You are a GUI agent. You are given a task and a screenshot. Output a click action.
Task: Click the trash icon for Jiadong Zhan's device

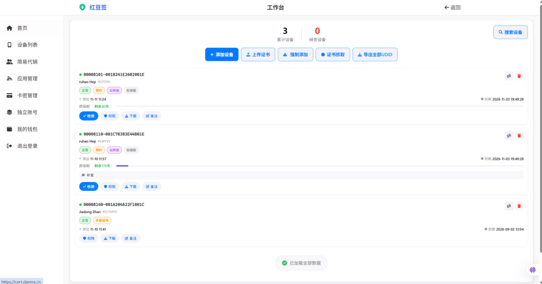[x=519, y=206]
